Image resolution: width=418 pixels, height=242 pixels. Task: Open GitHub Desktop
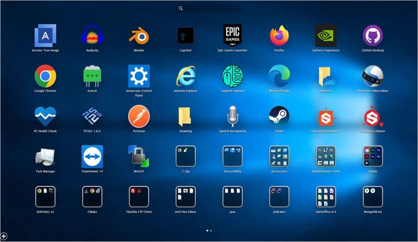[372, 35]
